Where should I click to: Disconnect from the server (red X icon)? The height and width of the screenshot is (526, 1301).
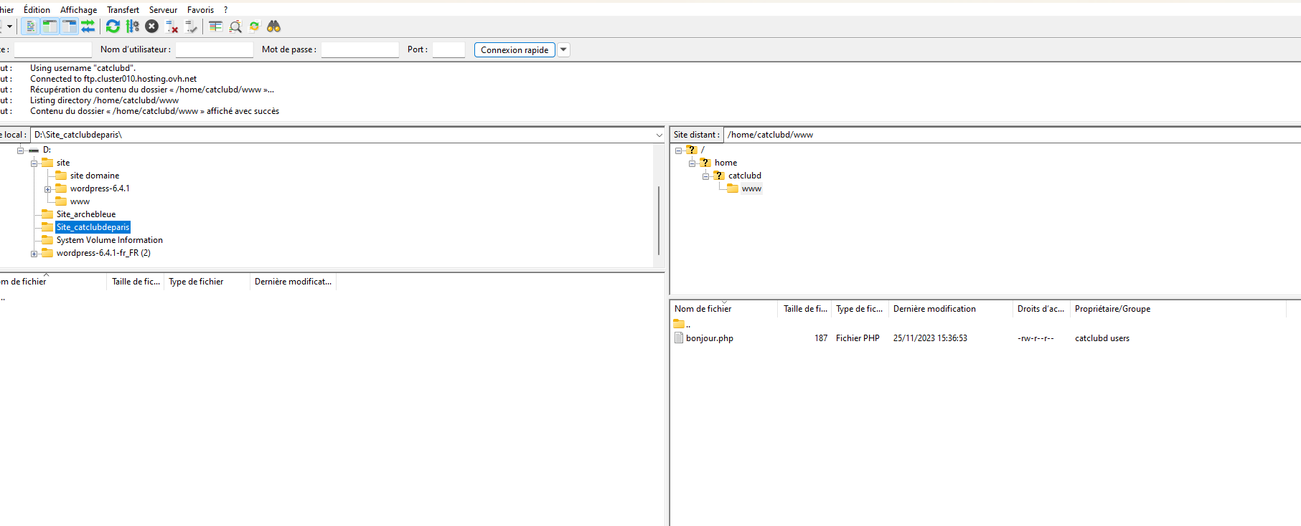coord(172,27)
